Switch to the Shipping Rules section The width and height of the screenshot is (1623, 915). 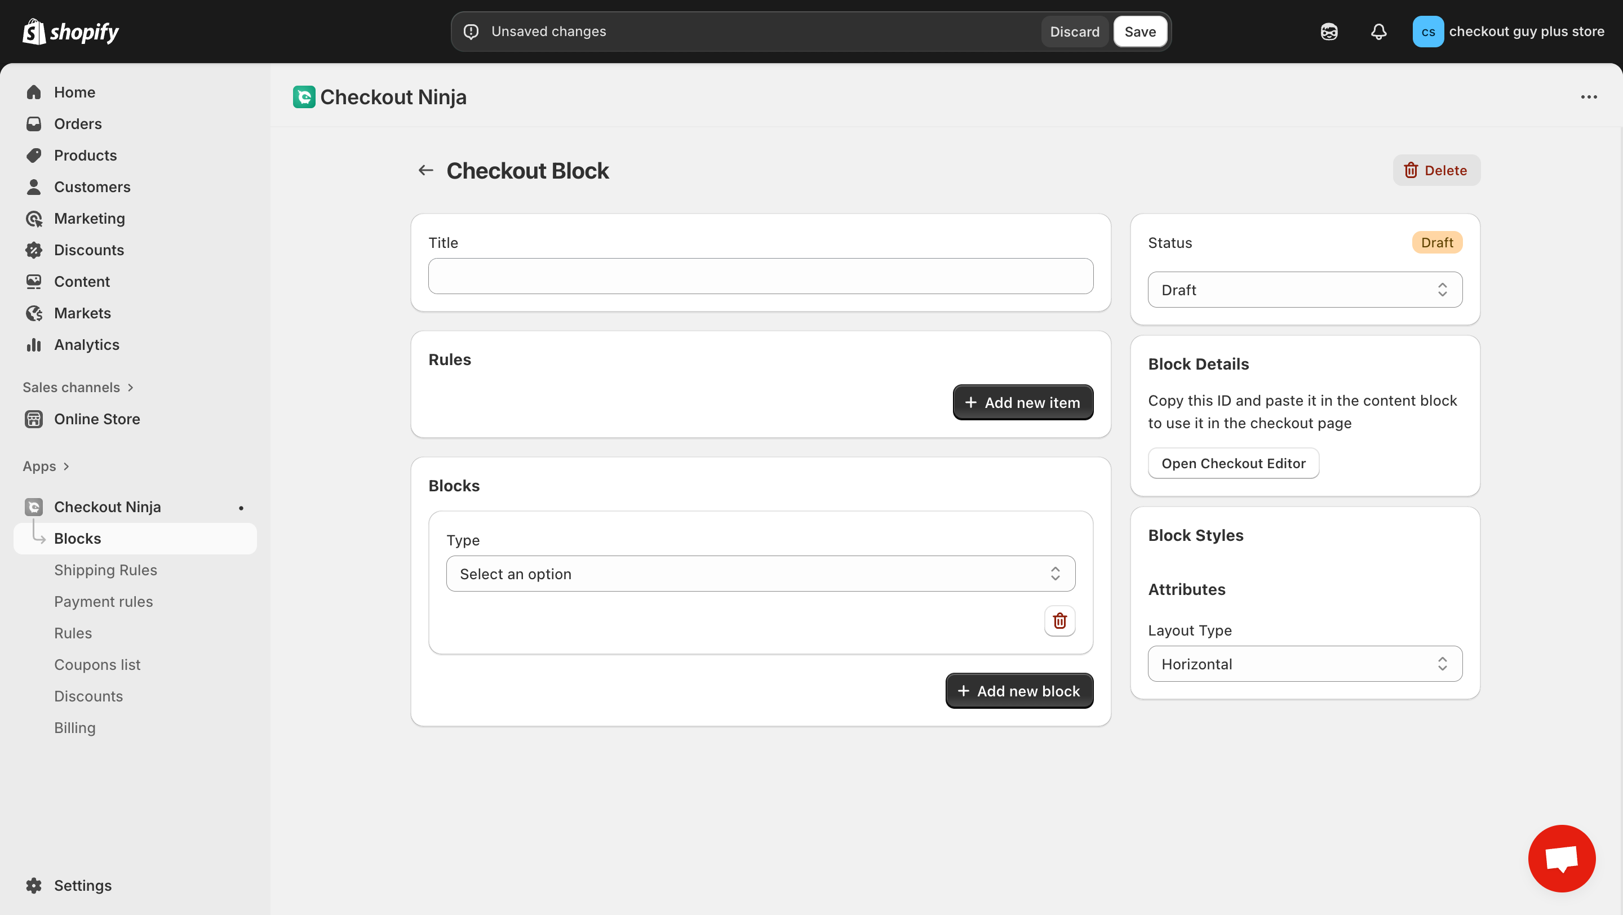105,569
